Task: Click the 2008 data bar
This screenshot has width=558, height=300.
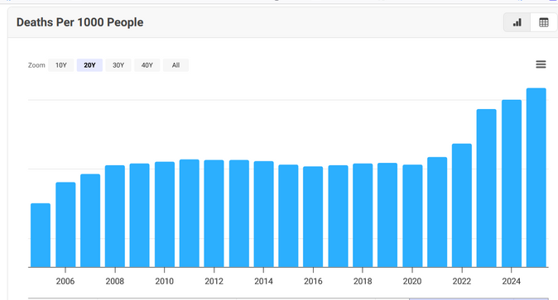Action: (115, 216)
